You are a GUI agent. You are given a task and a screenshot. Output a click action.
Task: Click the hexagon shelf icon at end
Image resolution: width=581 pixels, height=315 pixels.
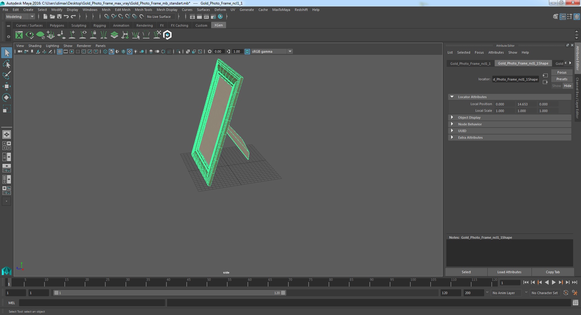tap(167, 35)
